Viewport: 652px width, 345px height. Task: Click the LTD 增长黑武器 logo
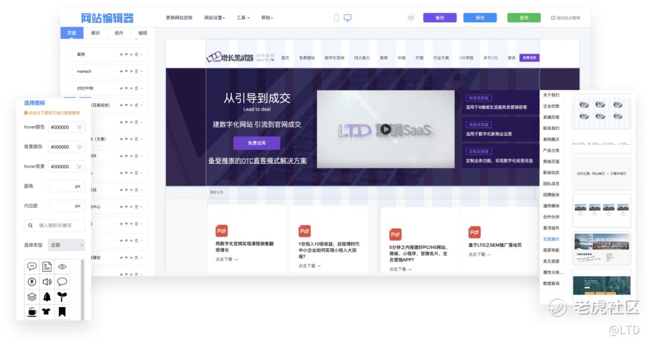coord(229,57)
